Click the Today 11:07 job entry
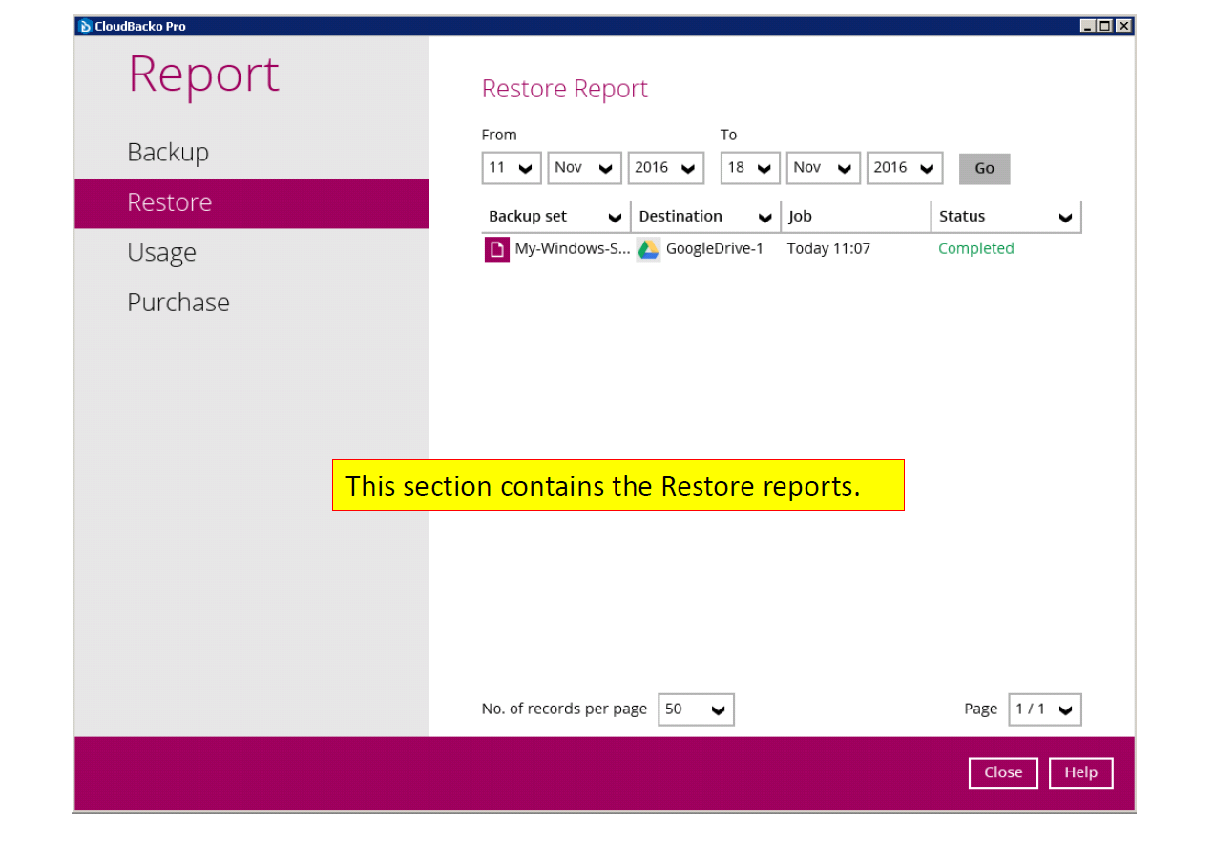The height and width of the screenshot is (846, 1214). [x=828, y=249]
